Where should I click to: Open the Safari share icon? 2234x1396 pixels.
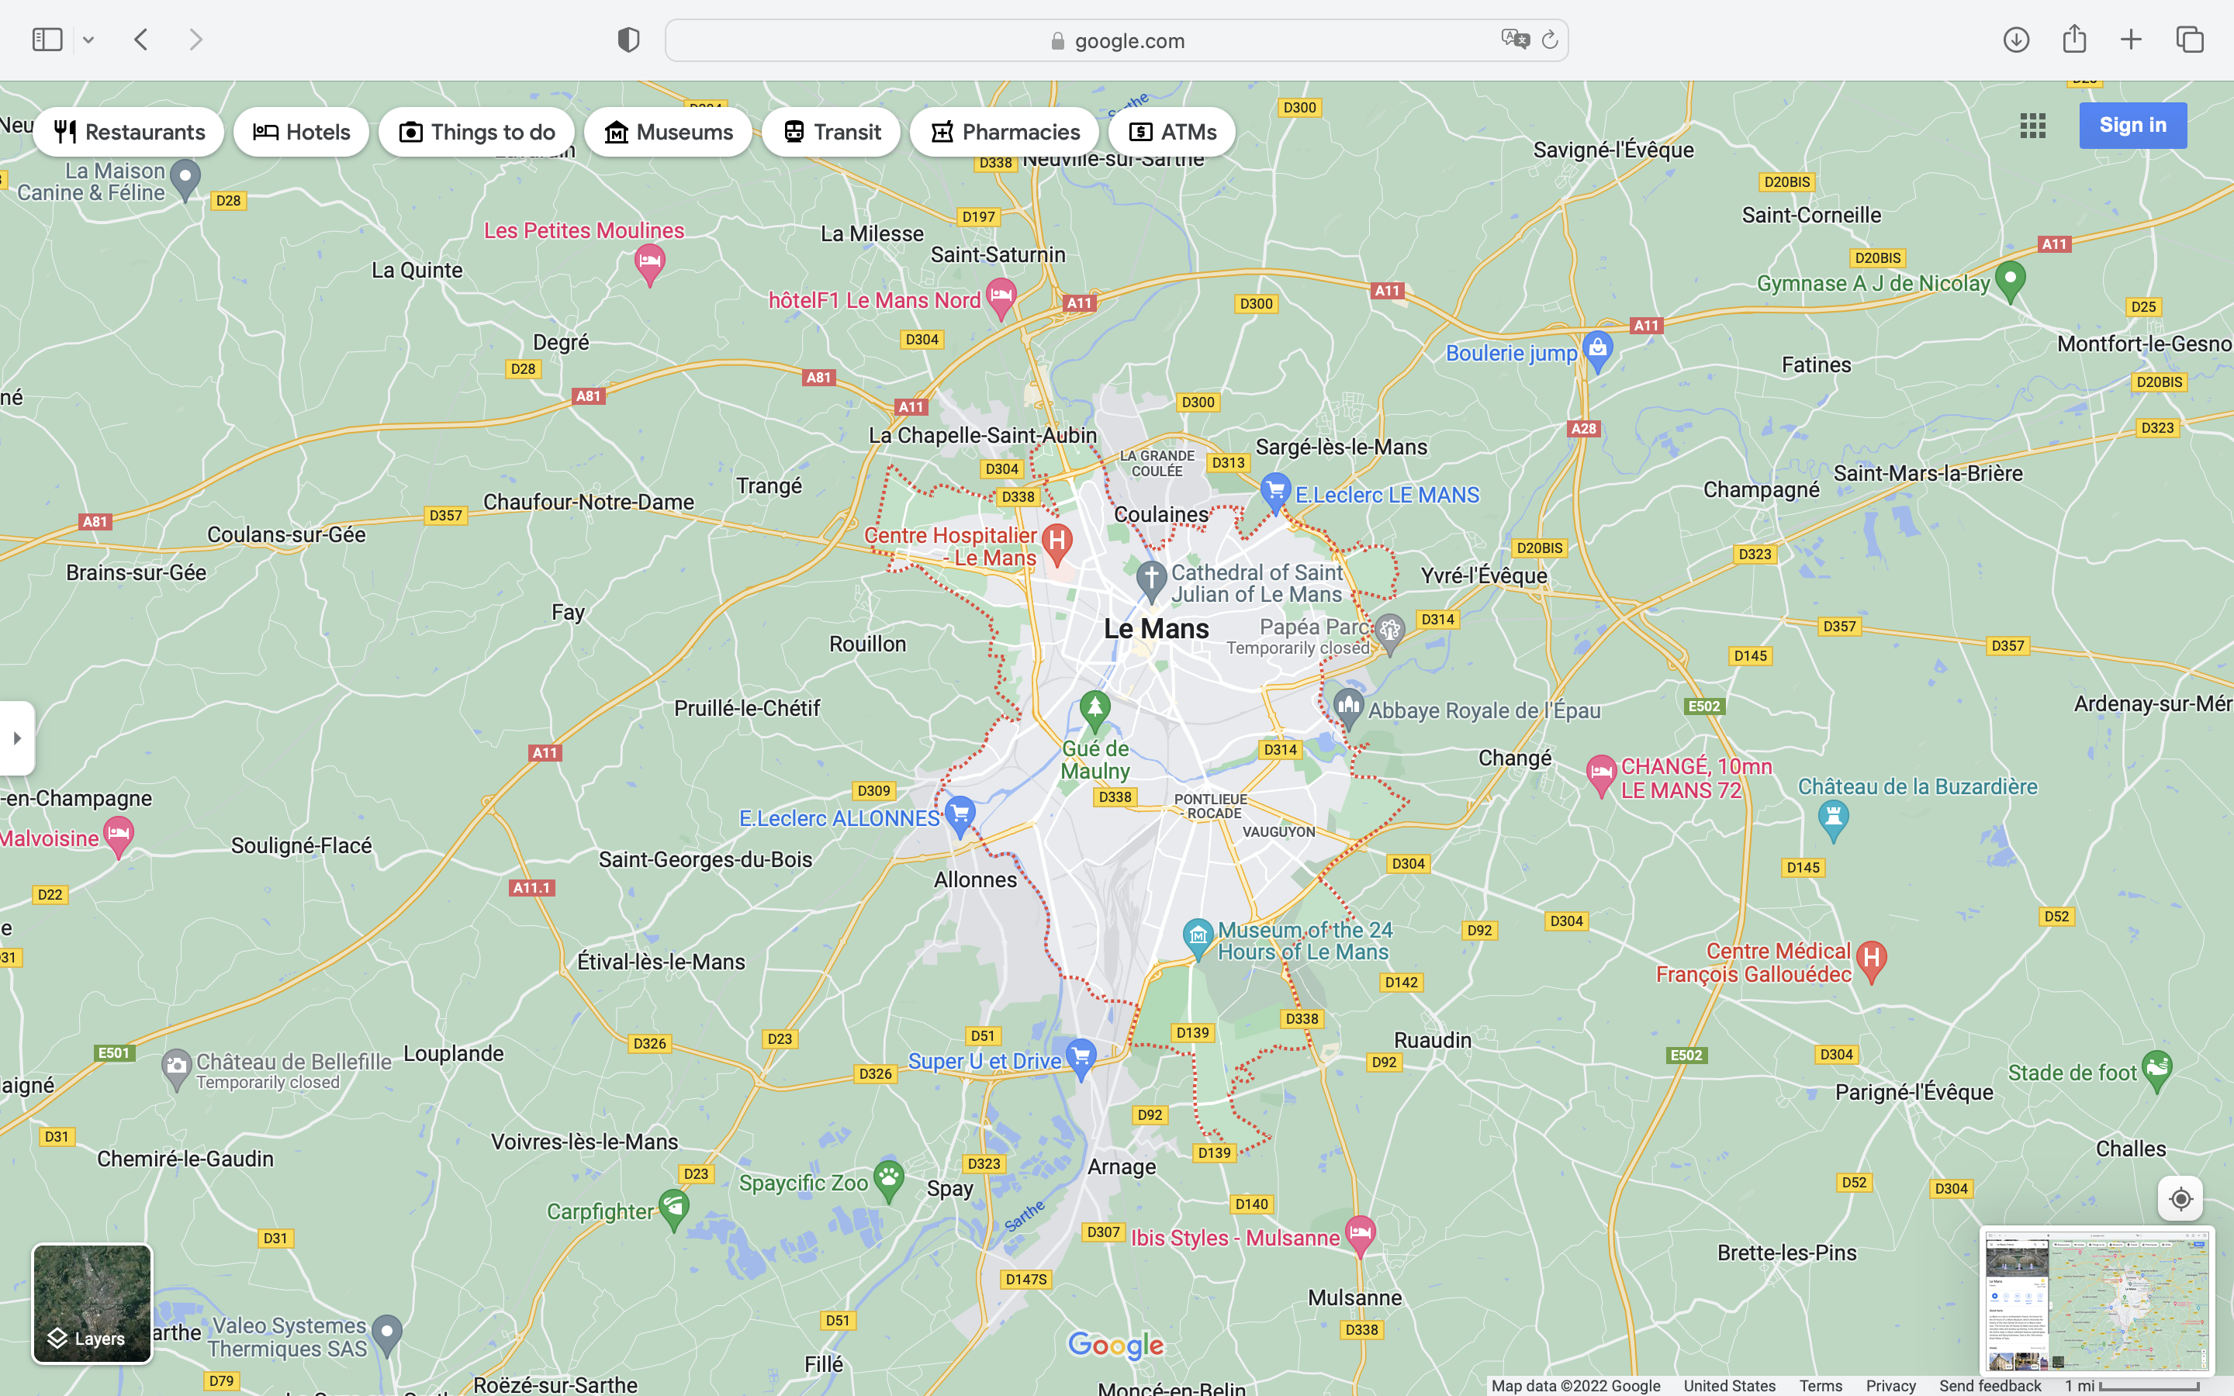(2073, 39)
